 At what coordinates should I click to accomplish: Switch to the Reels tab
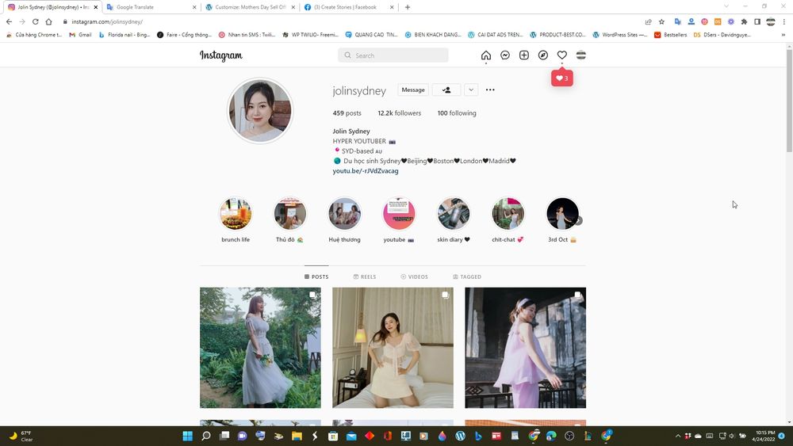(x=365, y=277)
